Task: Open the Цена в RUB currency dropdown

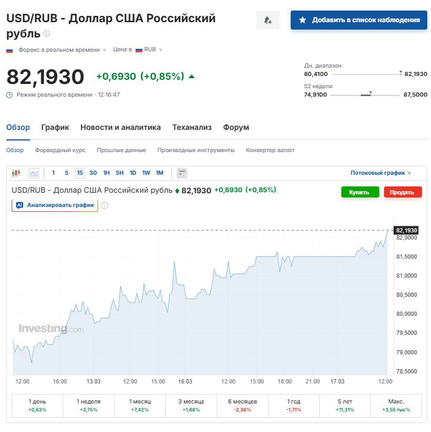Action: tap(160, 50)
